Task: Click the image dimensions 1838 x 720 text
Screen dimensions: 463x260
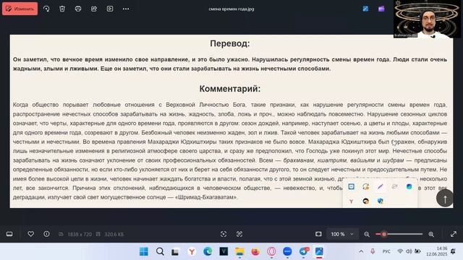Action: [x=80, y=234]
